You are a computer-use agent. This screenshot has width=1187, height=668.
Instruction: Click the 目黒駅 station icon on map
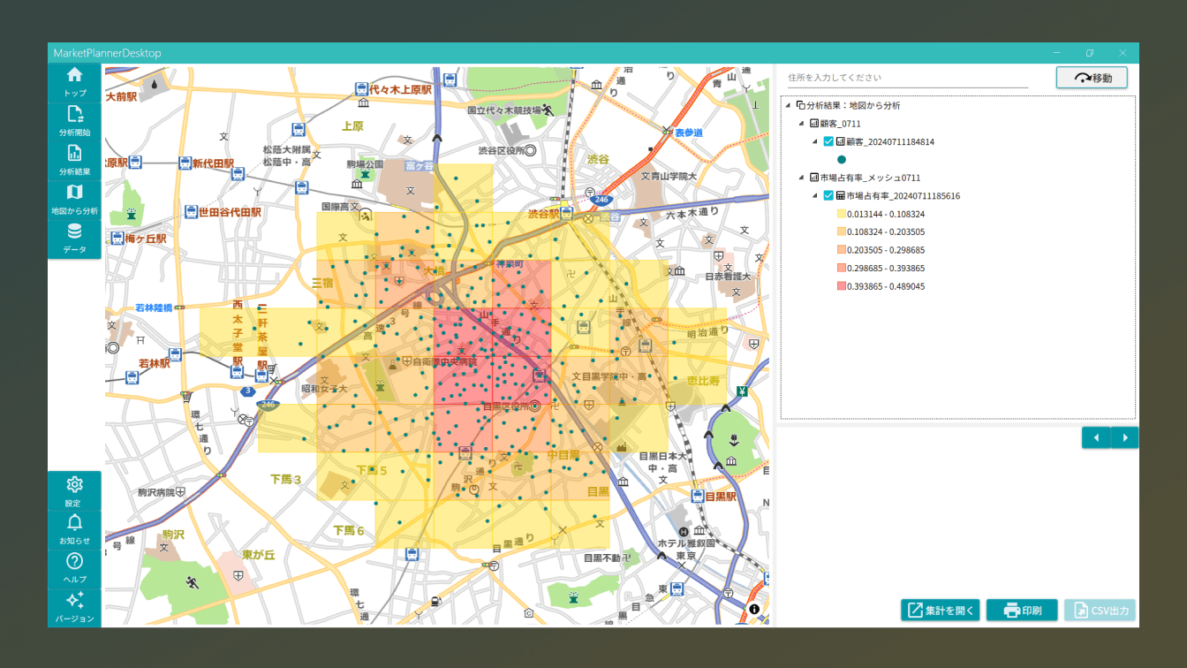pos(698,497)
